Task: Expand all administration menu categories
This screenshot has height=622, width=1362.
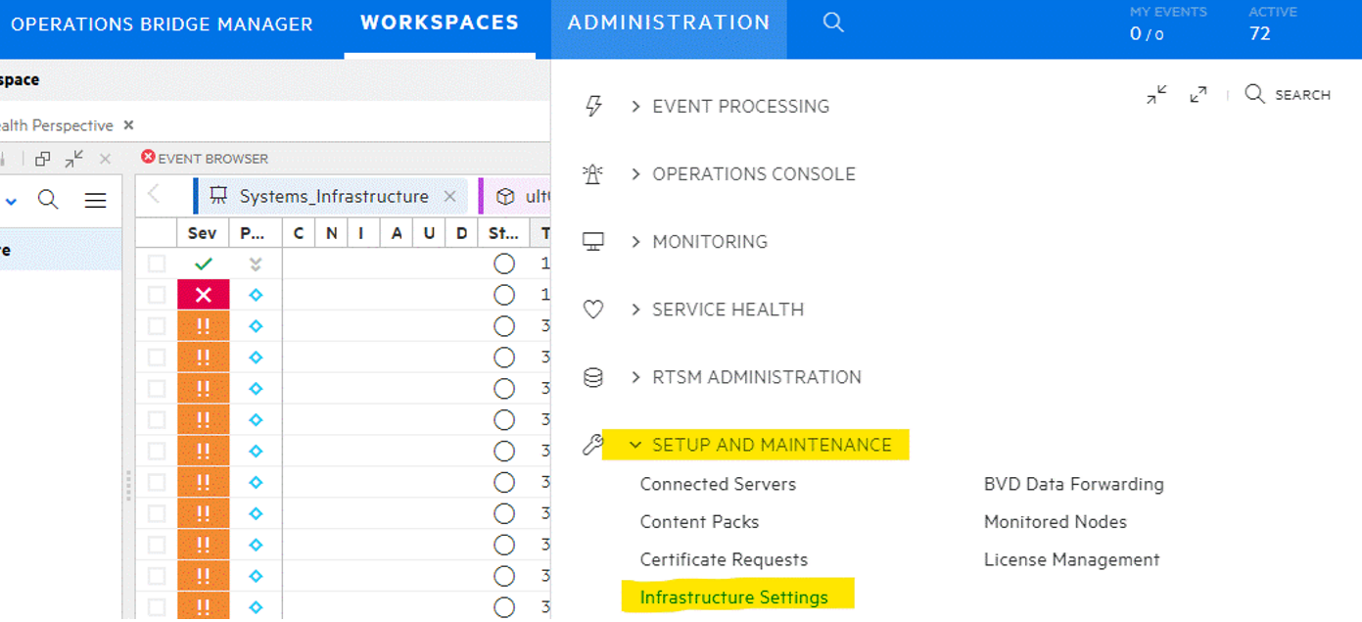Action: [x=1198, y=94]
